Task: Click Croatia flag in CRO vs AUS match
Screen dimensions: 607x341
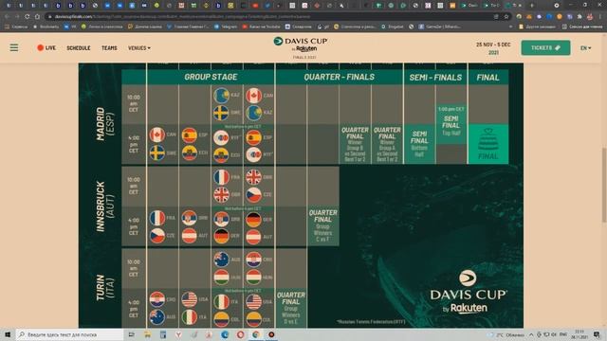Action: (157, 299)
